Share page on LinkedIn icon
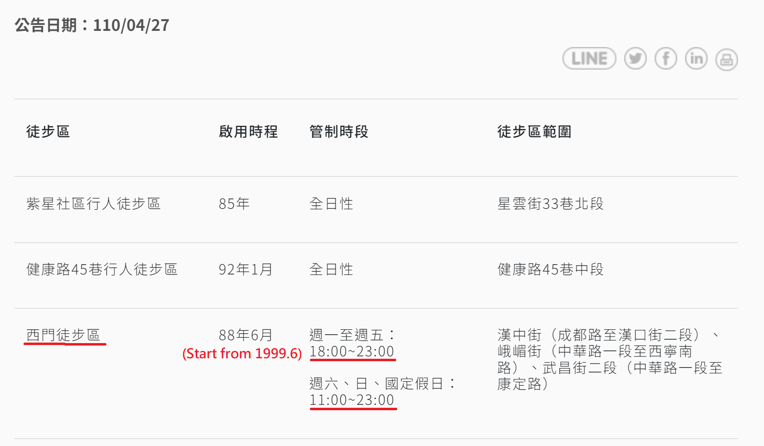The image size is (764, 446). pyautogui.click(x=696, y=59)
